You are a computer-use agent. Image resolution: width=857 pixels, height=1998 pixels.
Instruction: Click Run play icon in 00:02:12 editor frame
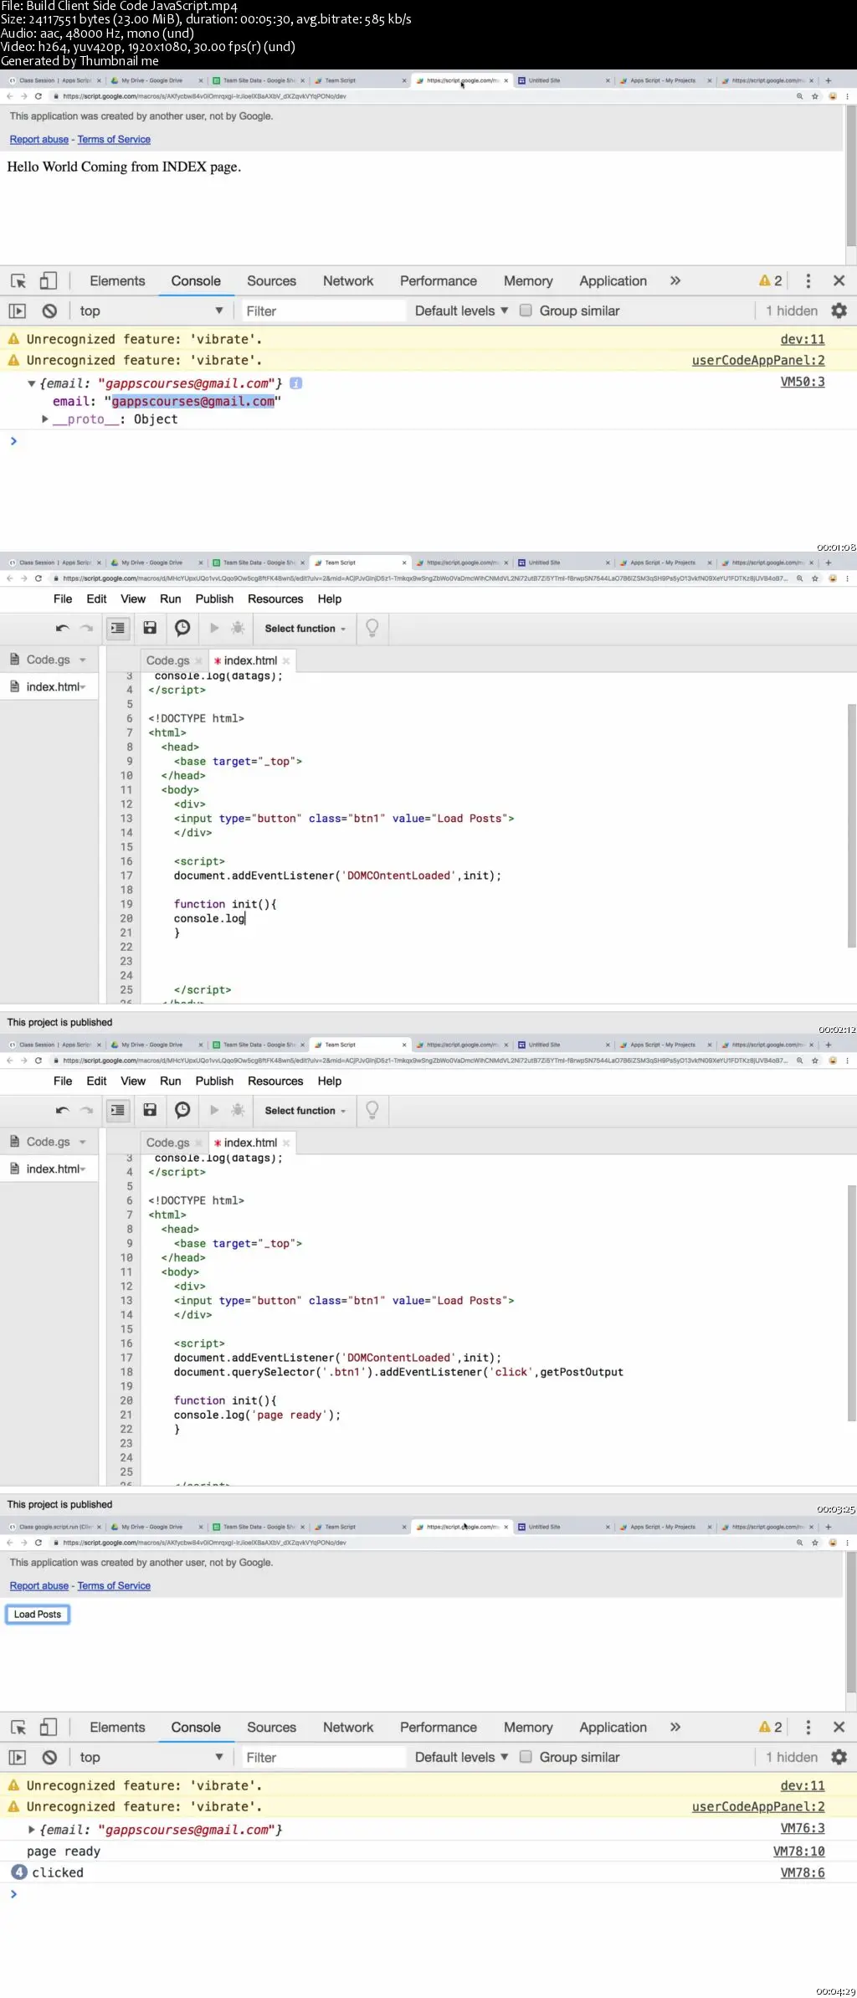coord(214,628)
